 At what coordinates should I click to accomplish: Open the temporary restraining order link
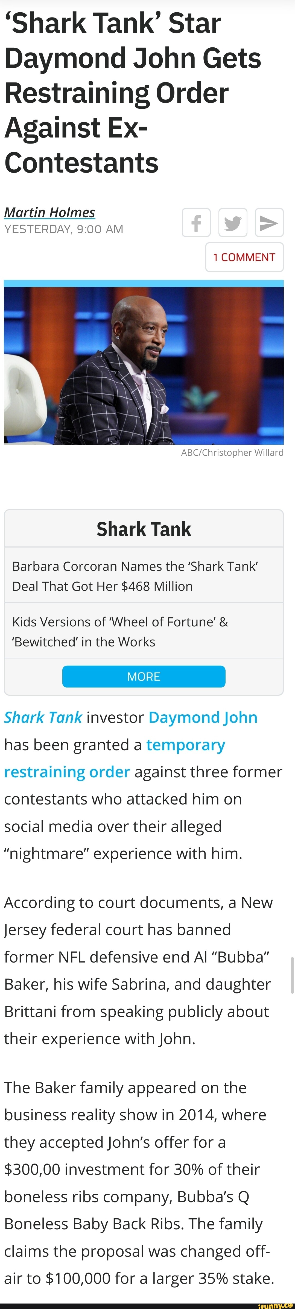click(115, 758)
